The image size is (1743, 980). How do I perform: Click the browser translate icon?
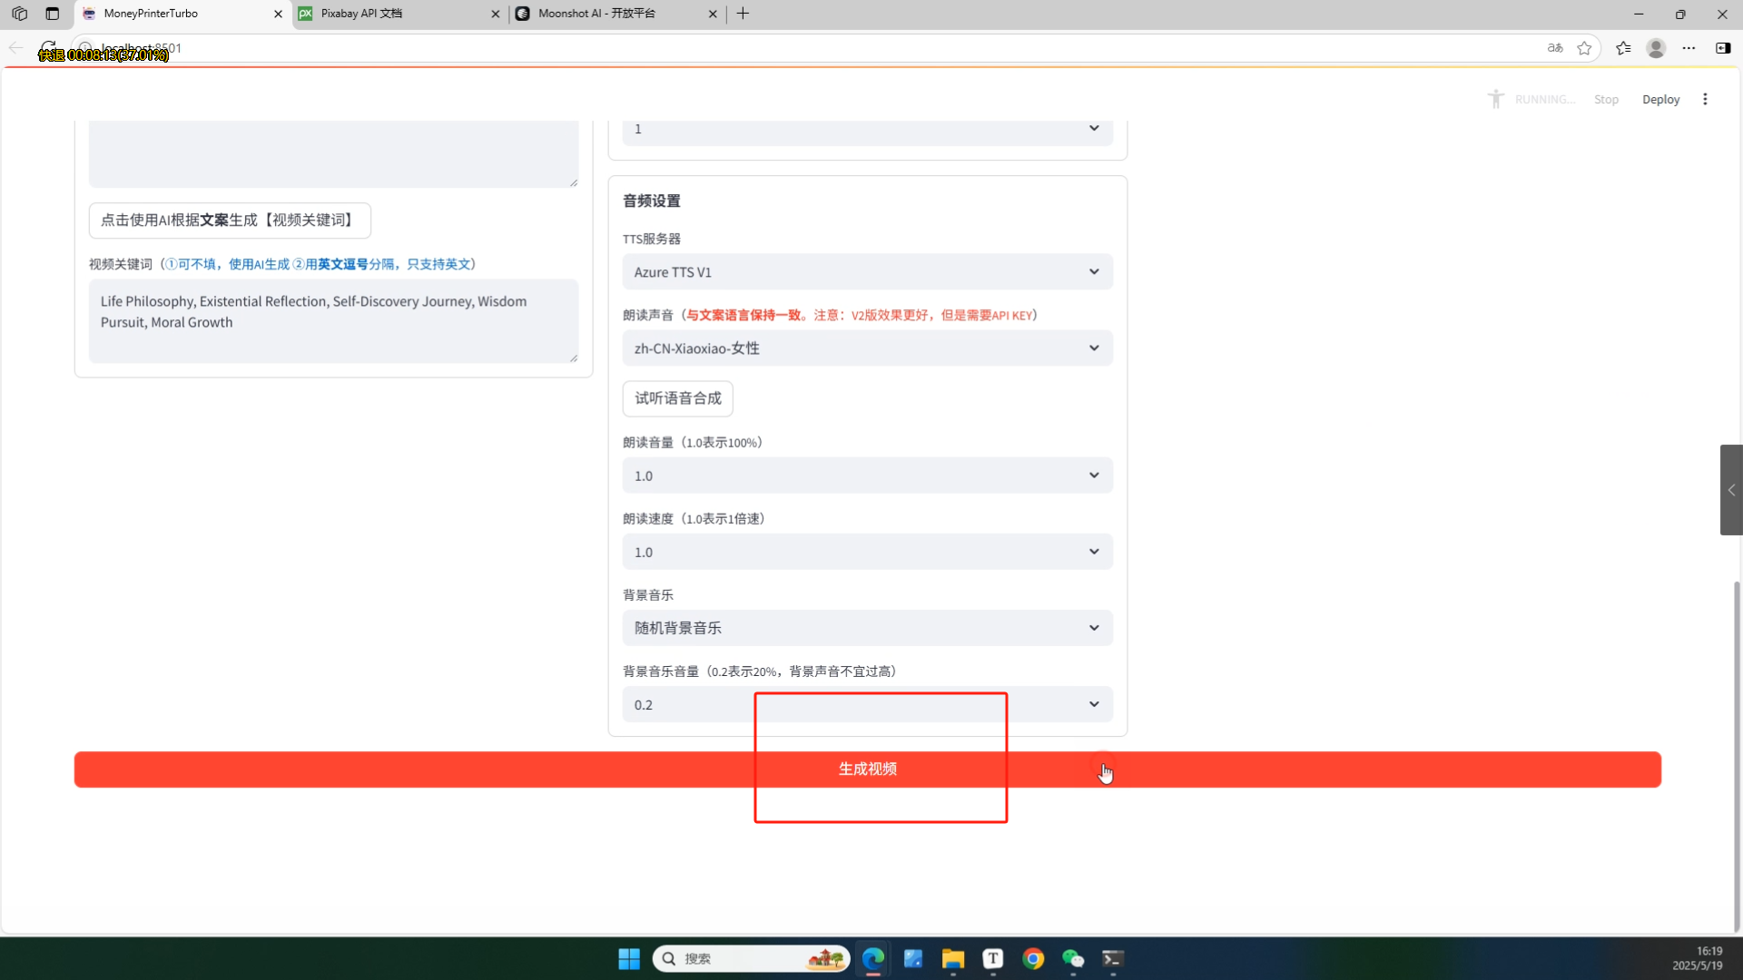[x=1555, y=48]
